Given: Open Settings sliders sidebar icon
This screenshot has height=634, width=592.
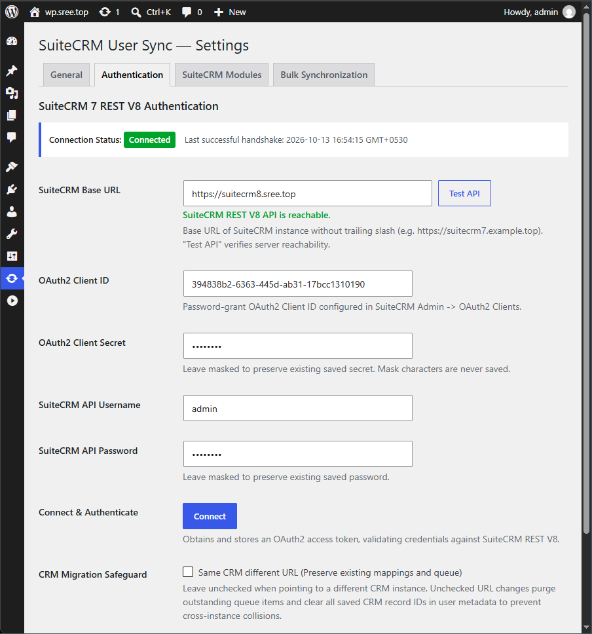Looking at the screenshot, I should pos(12,256).
